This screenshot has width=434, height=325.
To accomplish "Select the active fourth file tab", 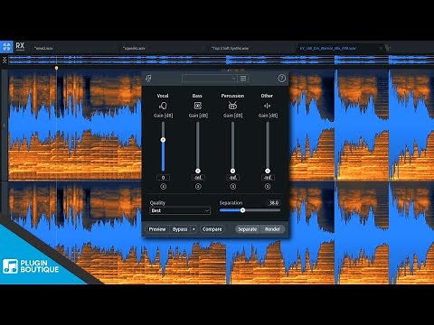I will (328, 48).
